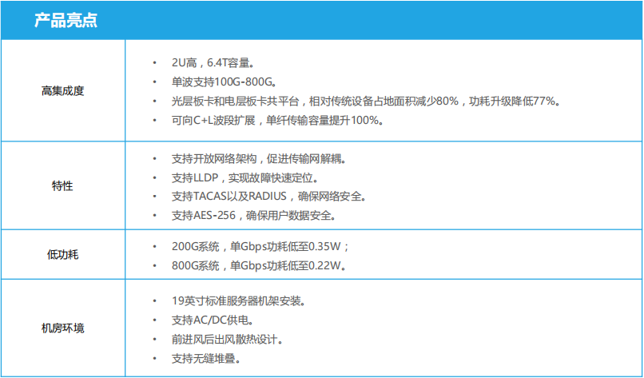Click the 产品亮点 header title
This screenshot has height=378, width=644.
pos(66,21)
